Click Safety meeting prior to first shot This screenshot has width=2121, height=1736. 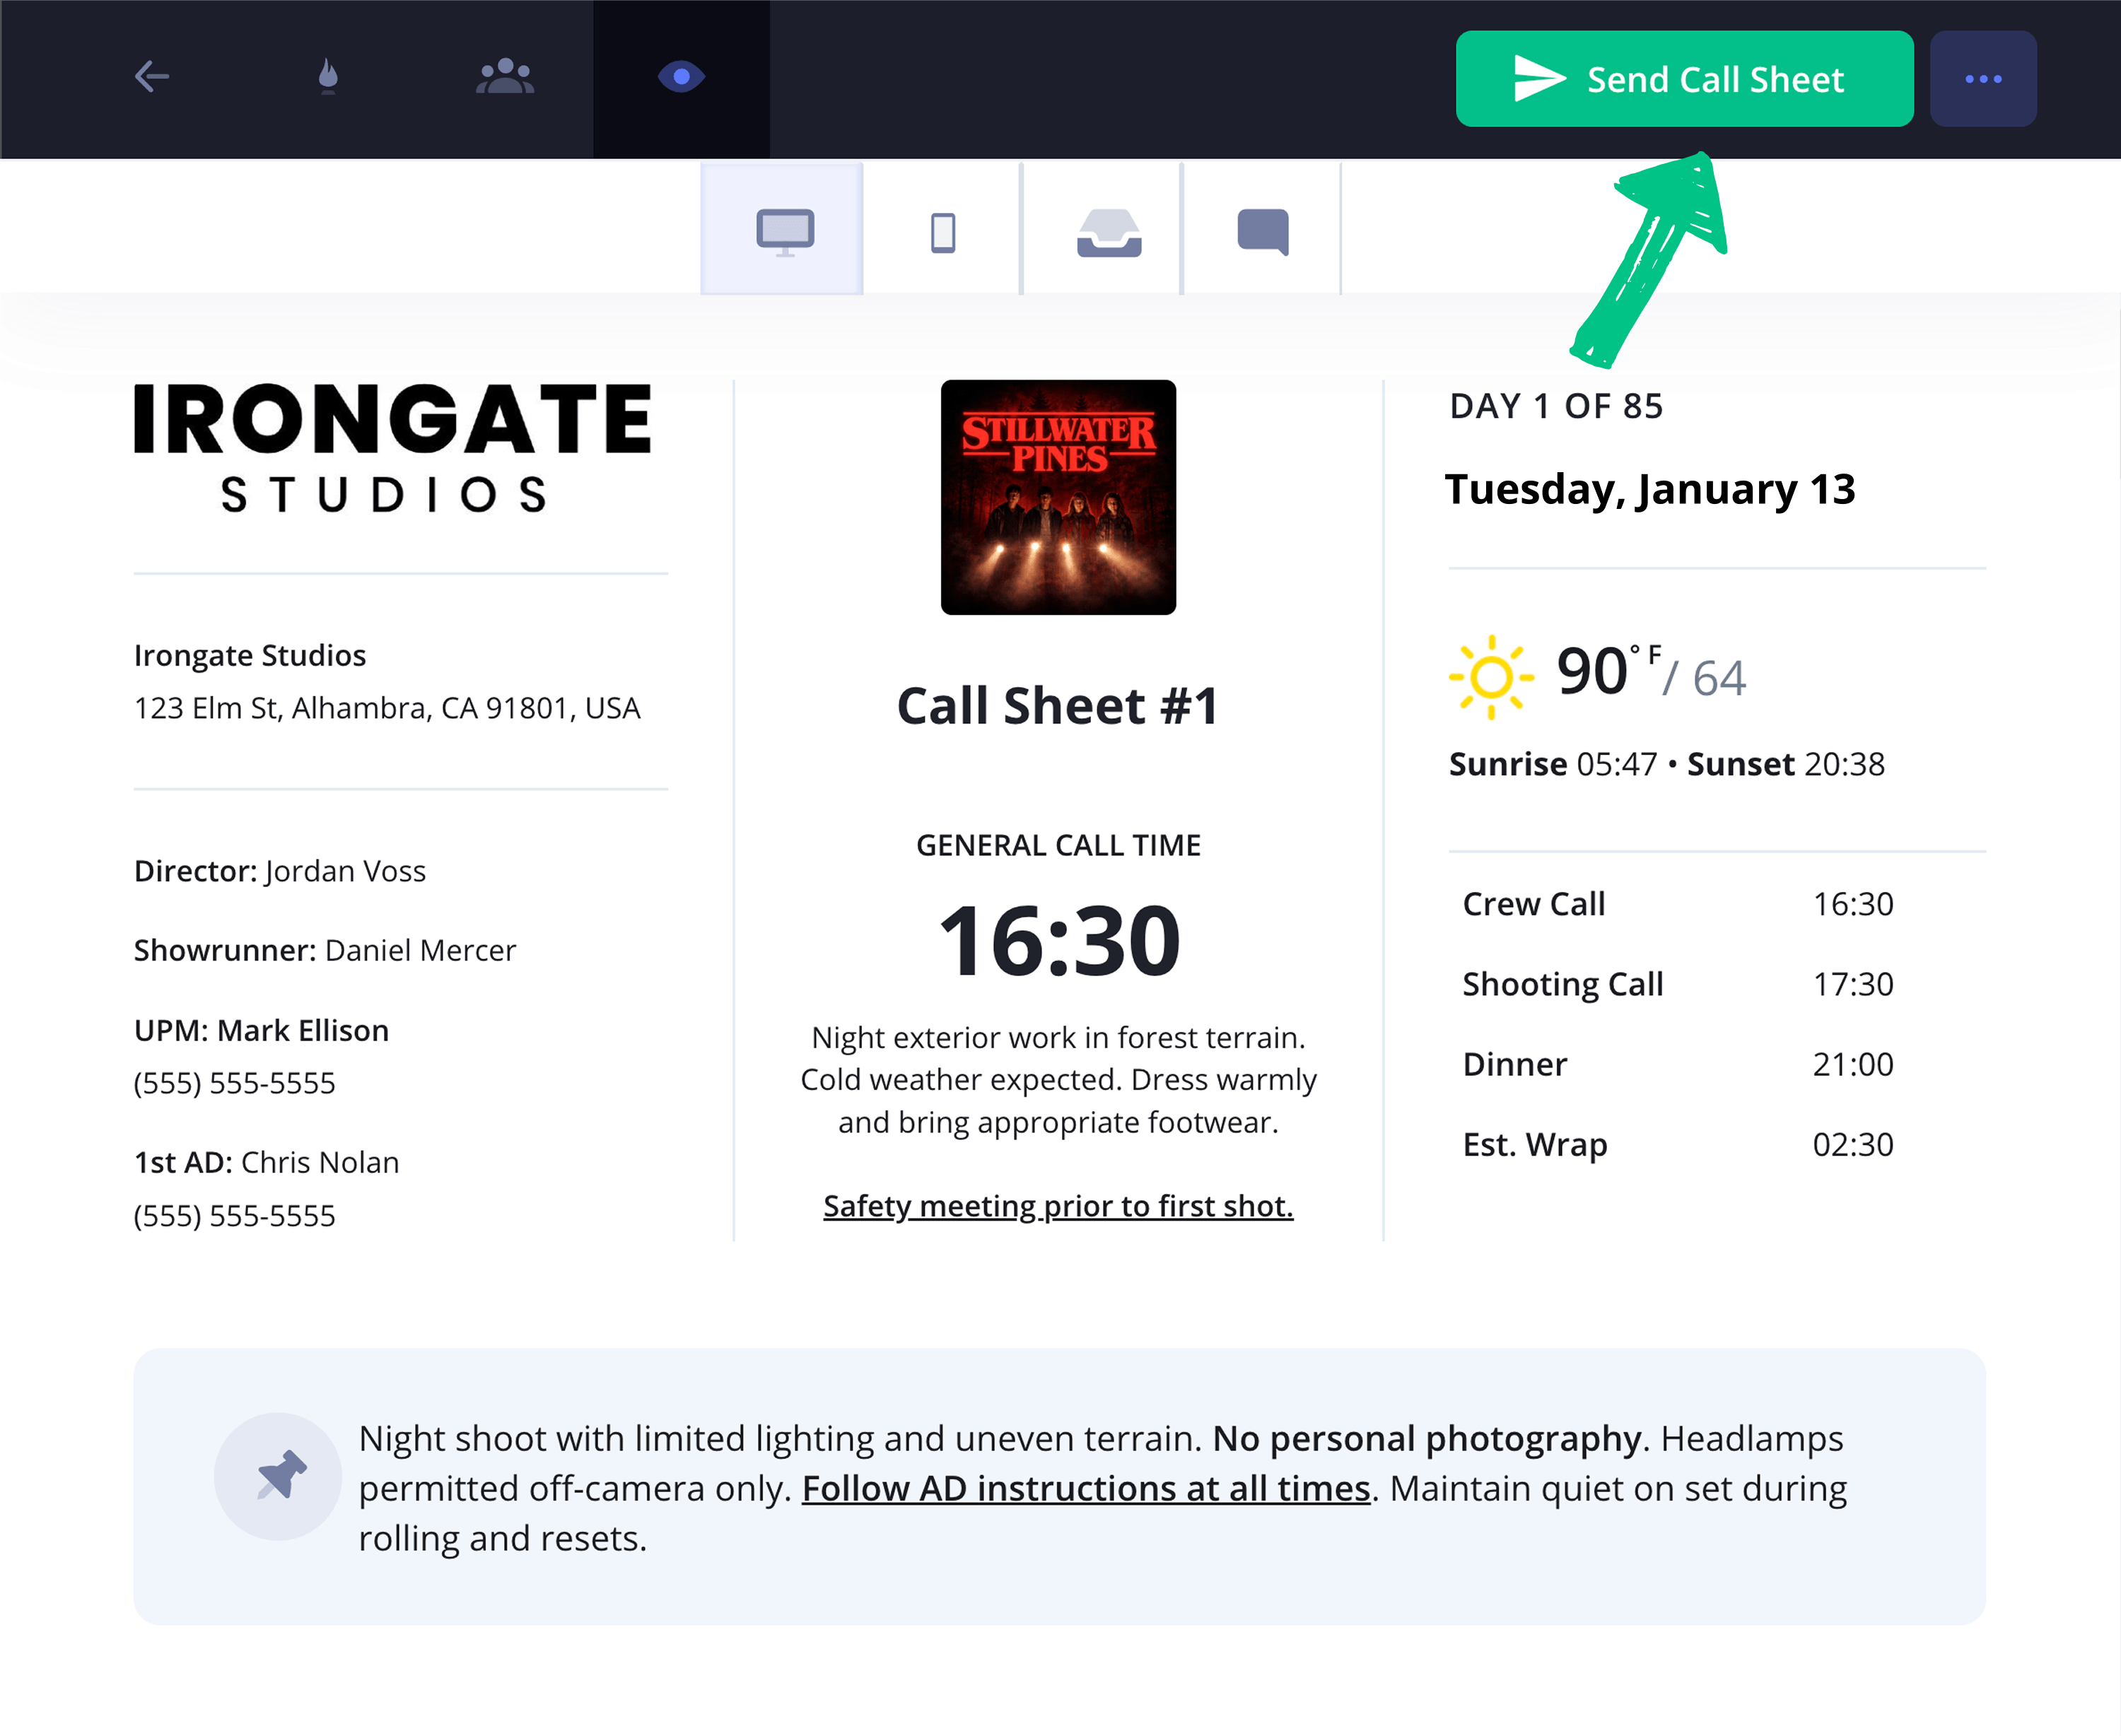click(1058, 1206)
